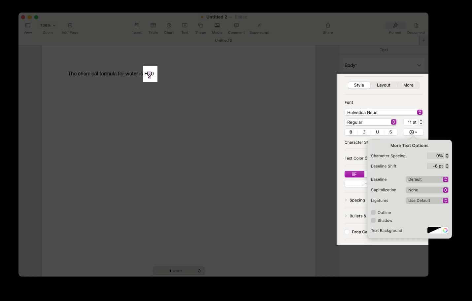Click the Text Background color well

(434, 230)
